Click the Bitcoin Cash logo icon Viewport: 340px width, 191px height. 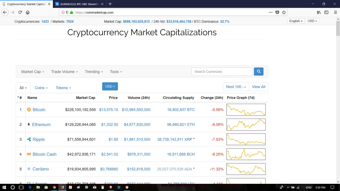click(29, 154)
